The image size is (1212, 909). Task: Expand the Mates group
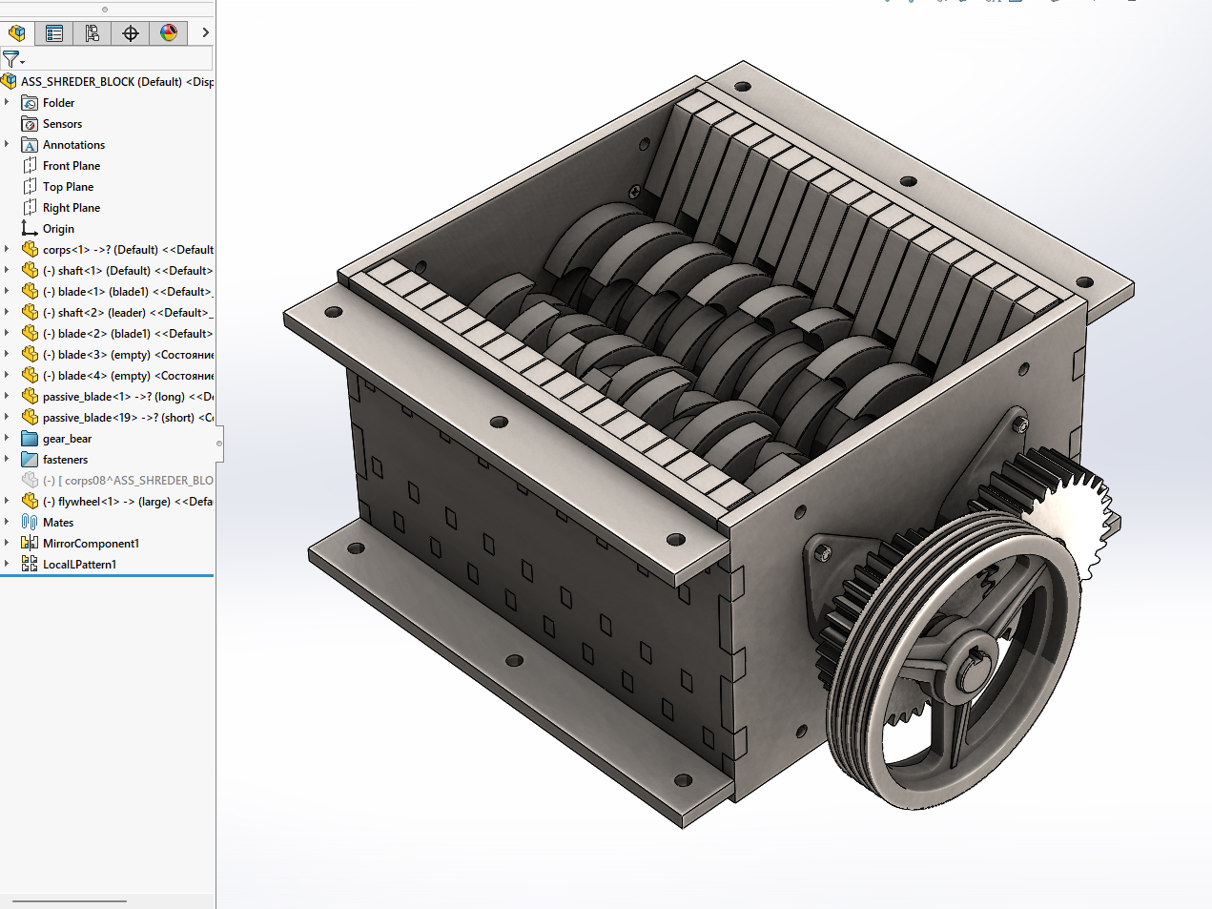click(x=7, y=522)
